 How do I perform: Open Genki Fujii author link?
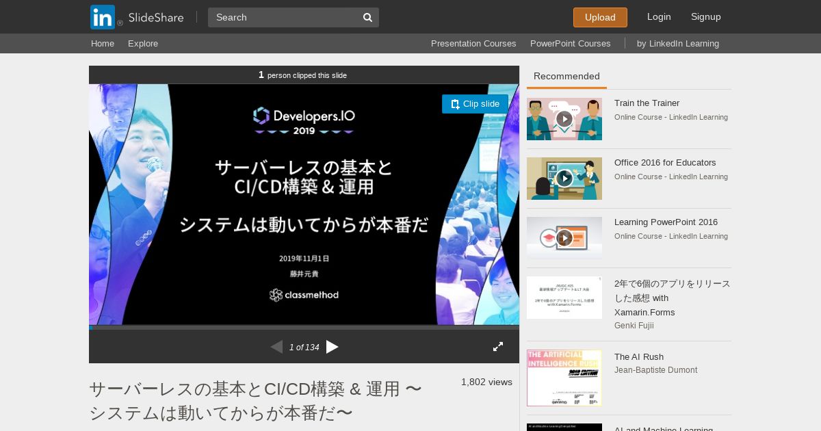(634, 326)
